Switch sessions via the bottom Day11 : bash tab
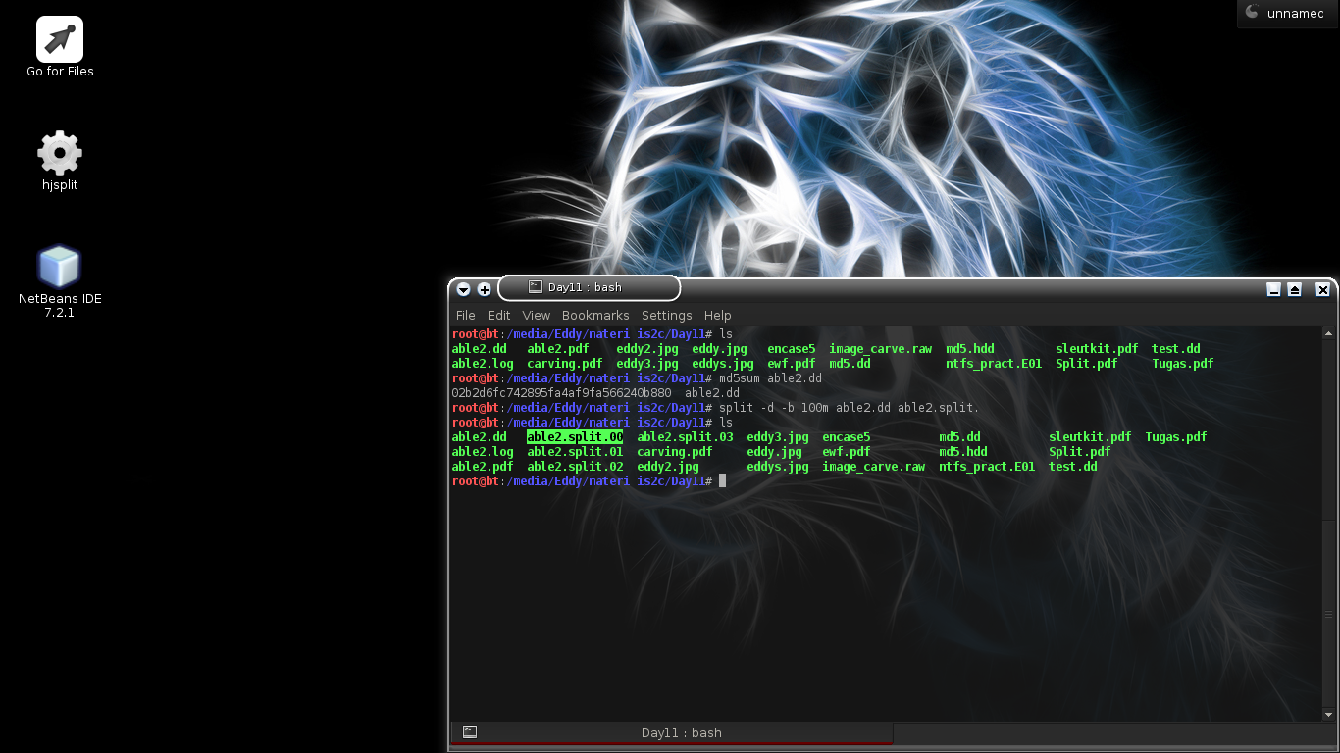The image size is (1340, 753). (x=681, y=731)
